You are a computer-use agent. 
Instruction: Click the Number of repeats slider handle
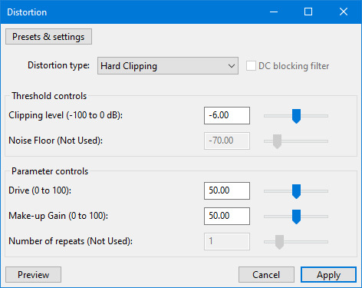coord(279,242)
